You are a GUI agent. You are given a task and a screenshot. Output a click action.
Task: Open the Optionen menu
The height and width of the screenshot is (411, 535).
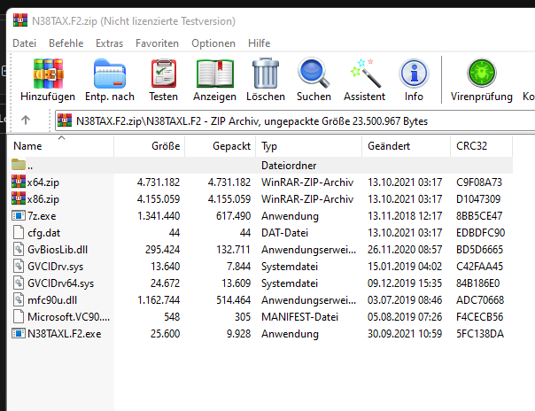tap(213, 43)
